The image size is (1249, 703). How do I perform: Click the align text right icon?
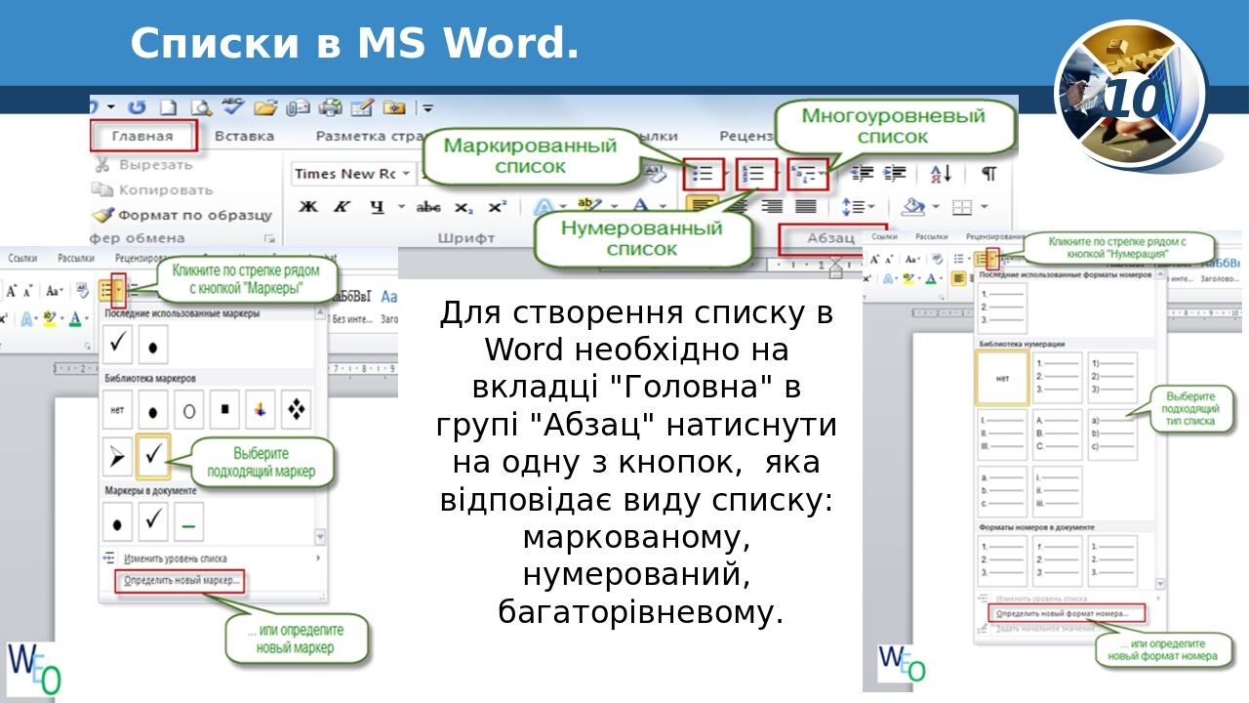coord(772,206)
